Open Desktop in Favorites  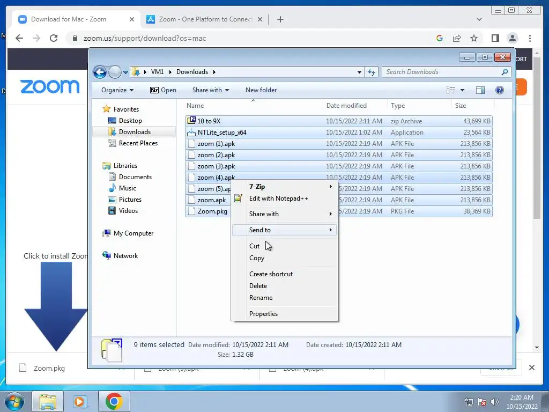pos(130,121)
